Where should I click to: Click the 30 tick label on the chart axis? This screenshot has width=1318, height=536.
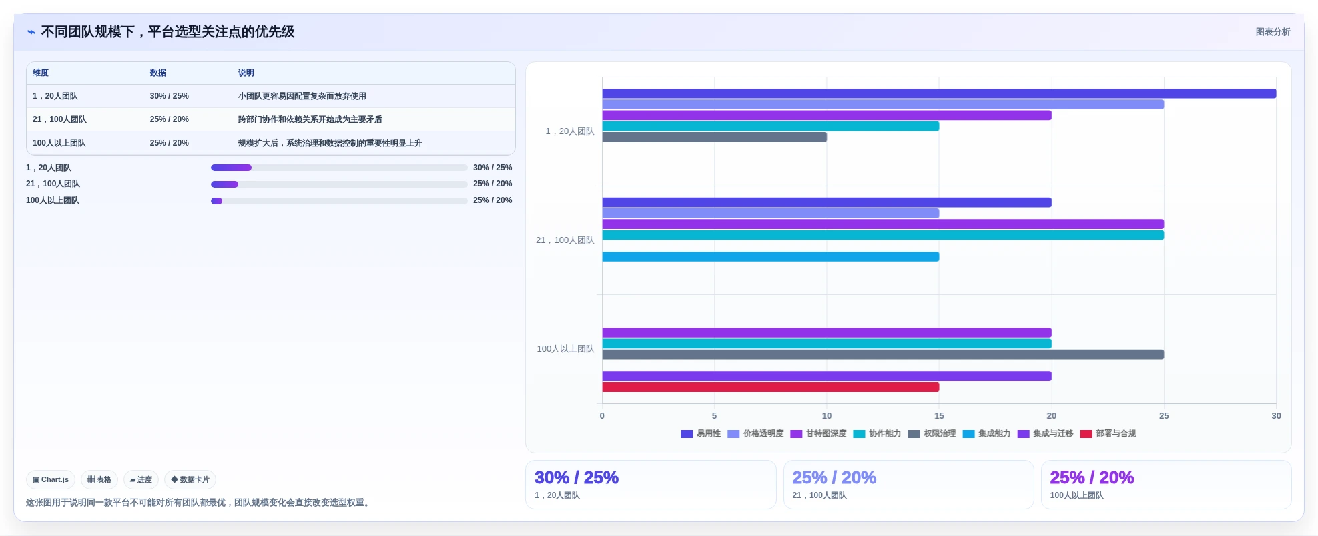(x=1276, y=416)
